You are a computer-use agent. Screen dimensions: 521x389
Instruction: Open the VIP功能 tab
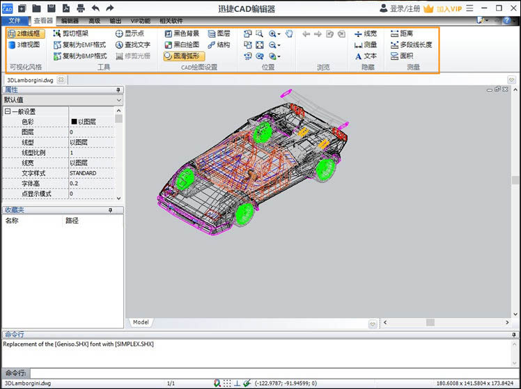[140, 21]
